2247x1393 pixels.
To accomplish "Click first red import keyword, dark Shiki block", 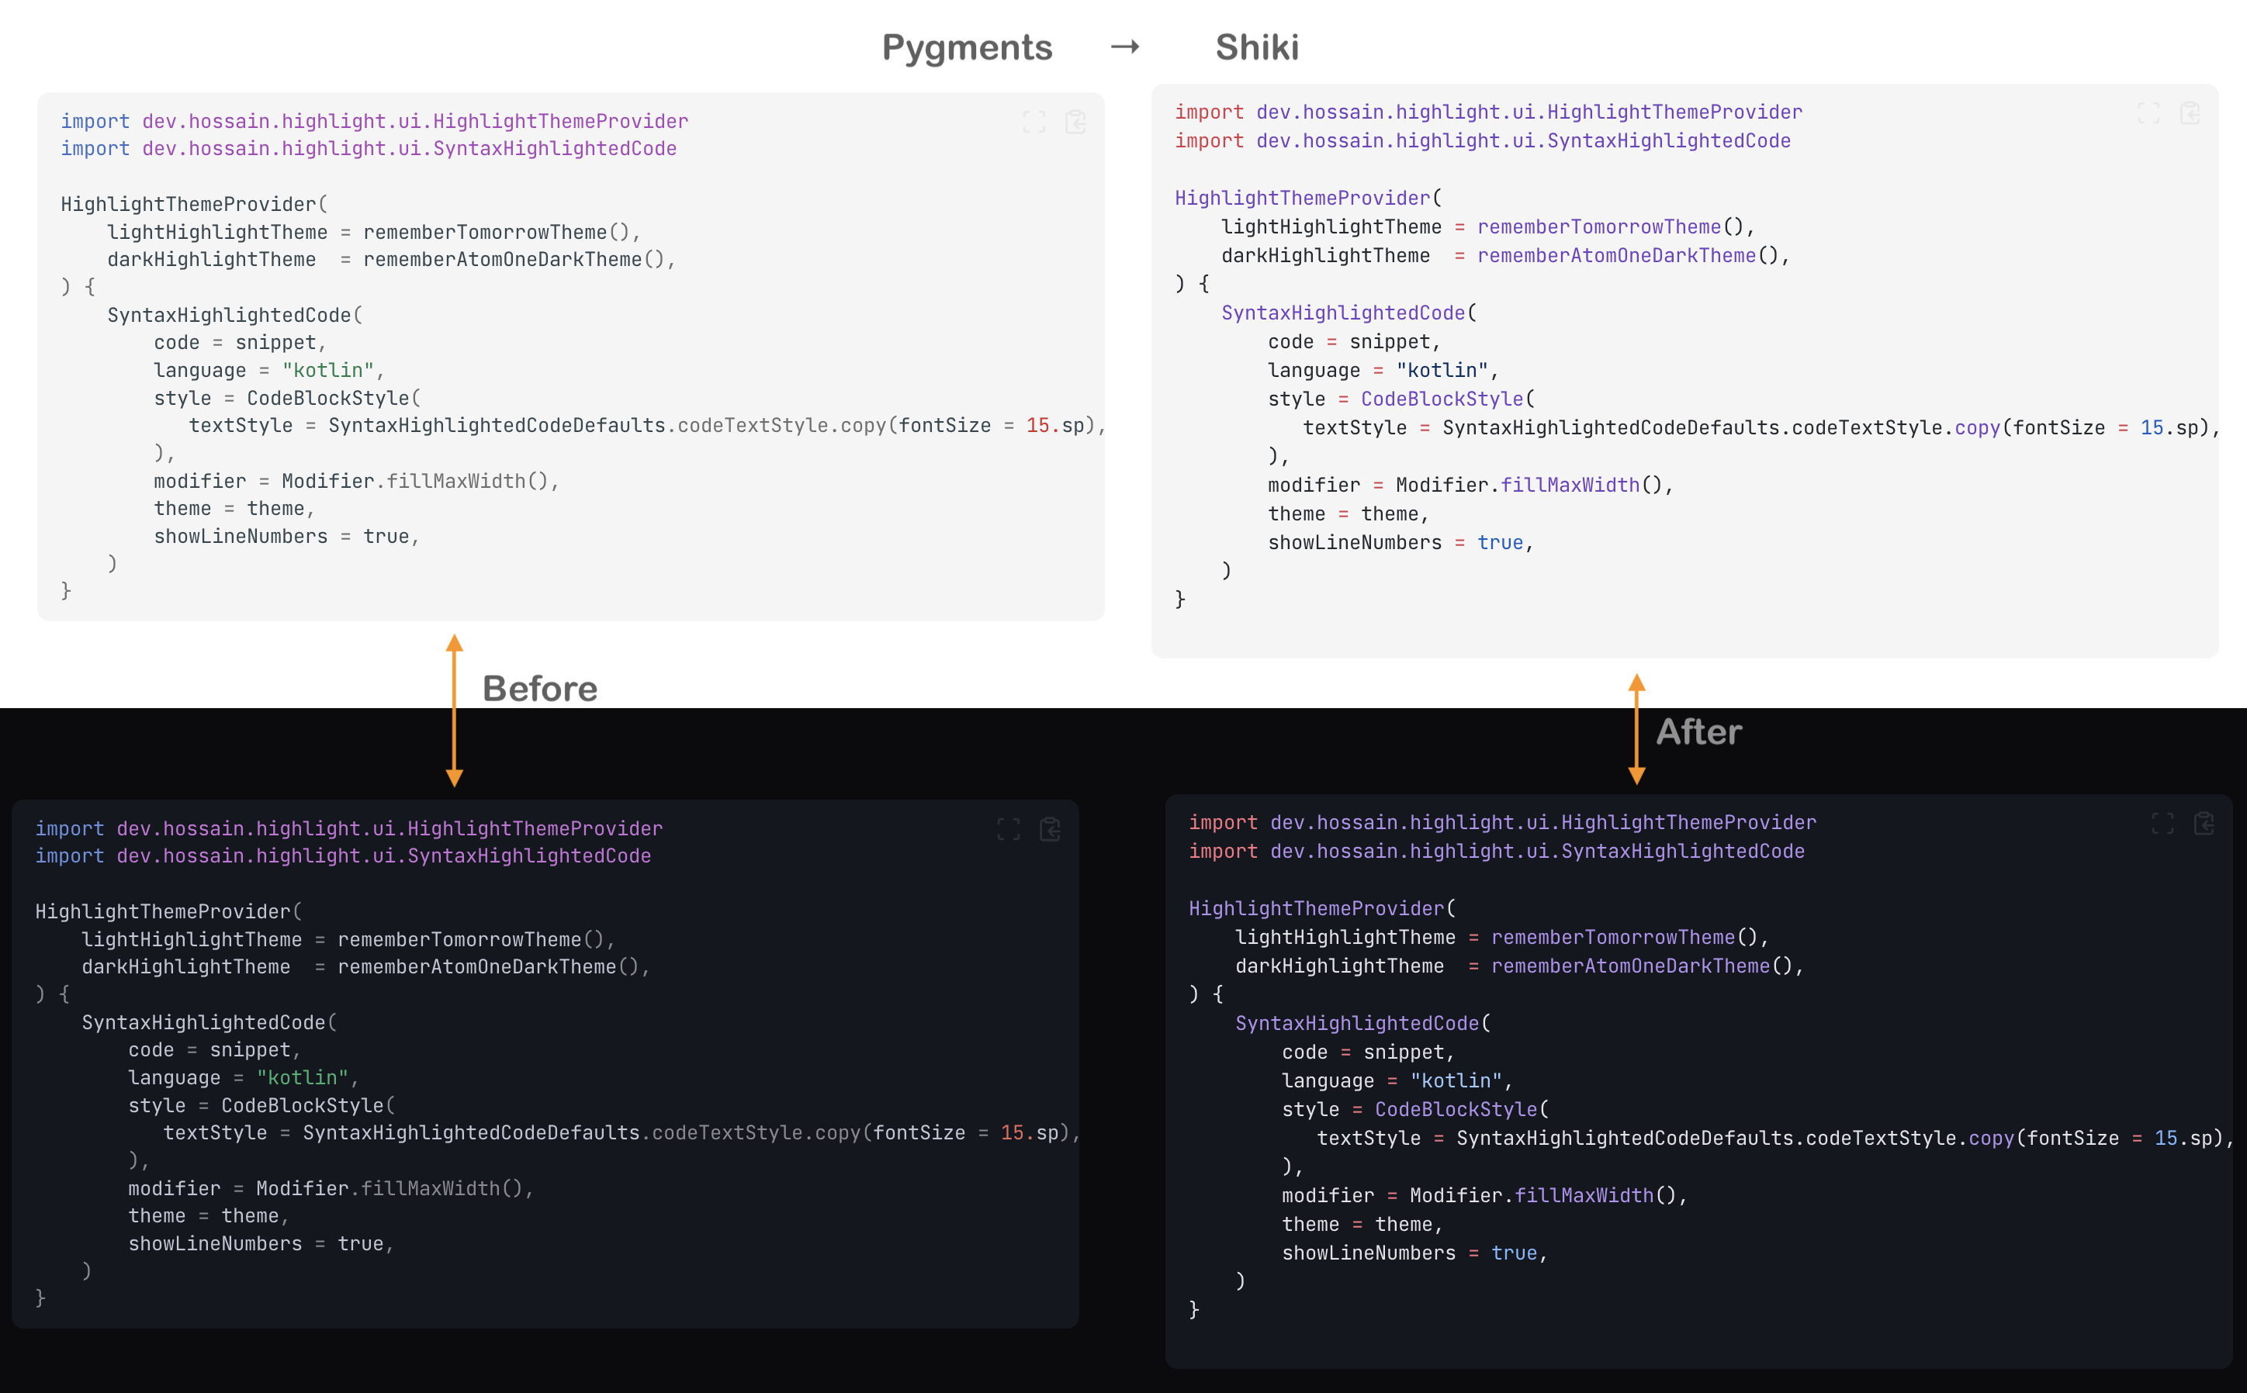I will [1223, 823].
